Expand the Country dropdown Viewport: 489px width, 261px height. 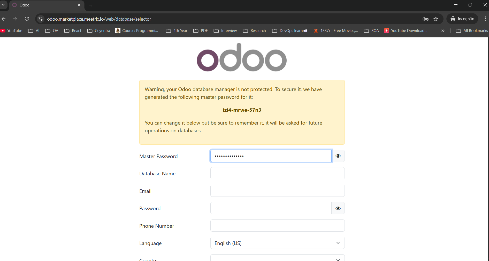[277, 259]
